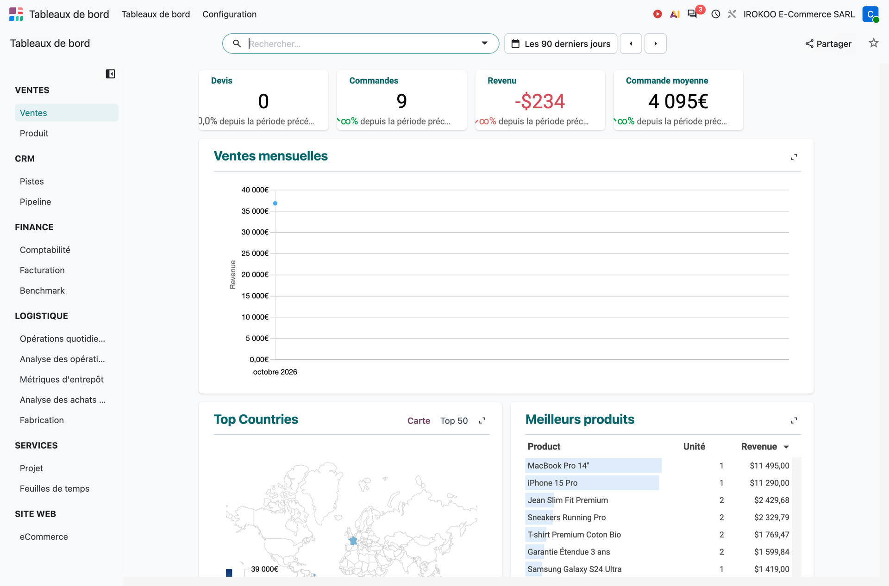The image size is (889, 586).
Task: Click France highlighted on the map
Action: pyautogui.click(x=353, y=540)
